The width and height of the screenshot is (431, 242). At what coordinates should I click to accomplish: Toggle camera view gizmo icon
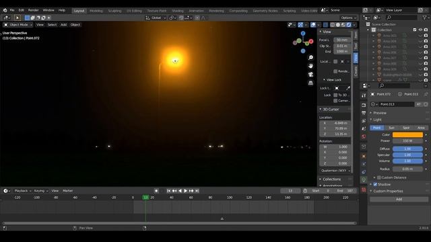[310, 75]
